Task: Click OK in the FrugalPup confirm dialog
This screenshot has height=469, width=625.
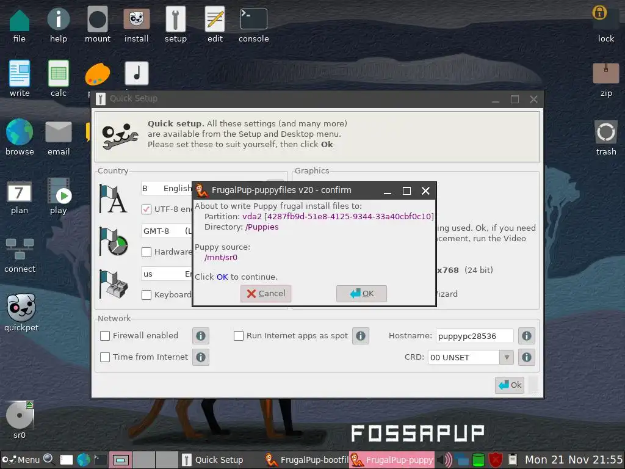Action: pos(361,294)
